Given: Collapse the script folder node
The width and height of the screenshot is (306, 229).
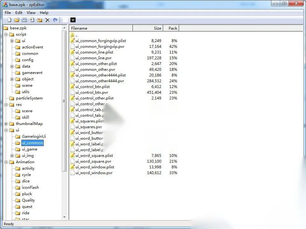Looking at the screenshot, I should [x=6, y=34].
